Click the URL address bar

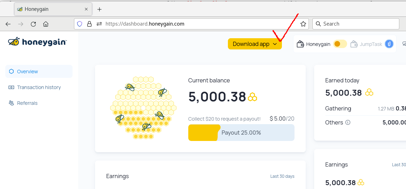coord(192,24)
